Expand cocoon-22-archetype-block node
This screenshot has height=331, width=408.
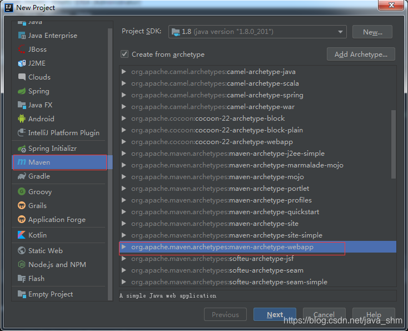pos(124,118)
